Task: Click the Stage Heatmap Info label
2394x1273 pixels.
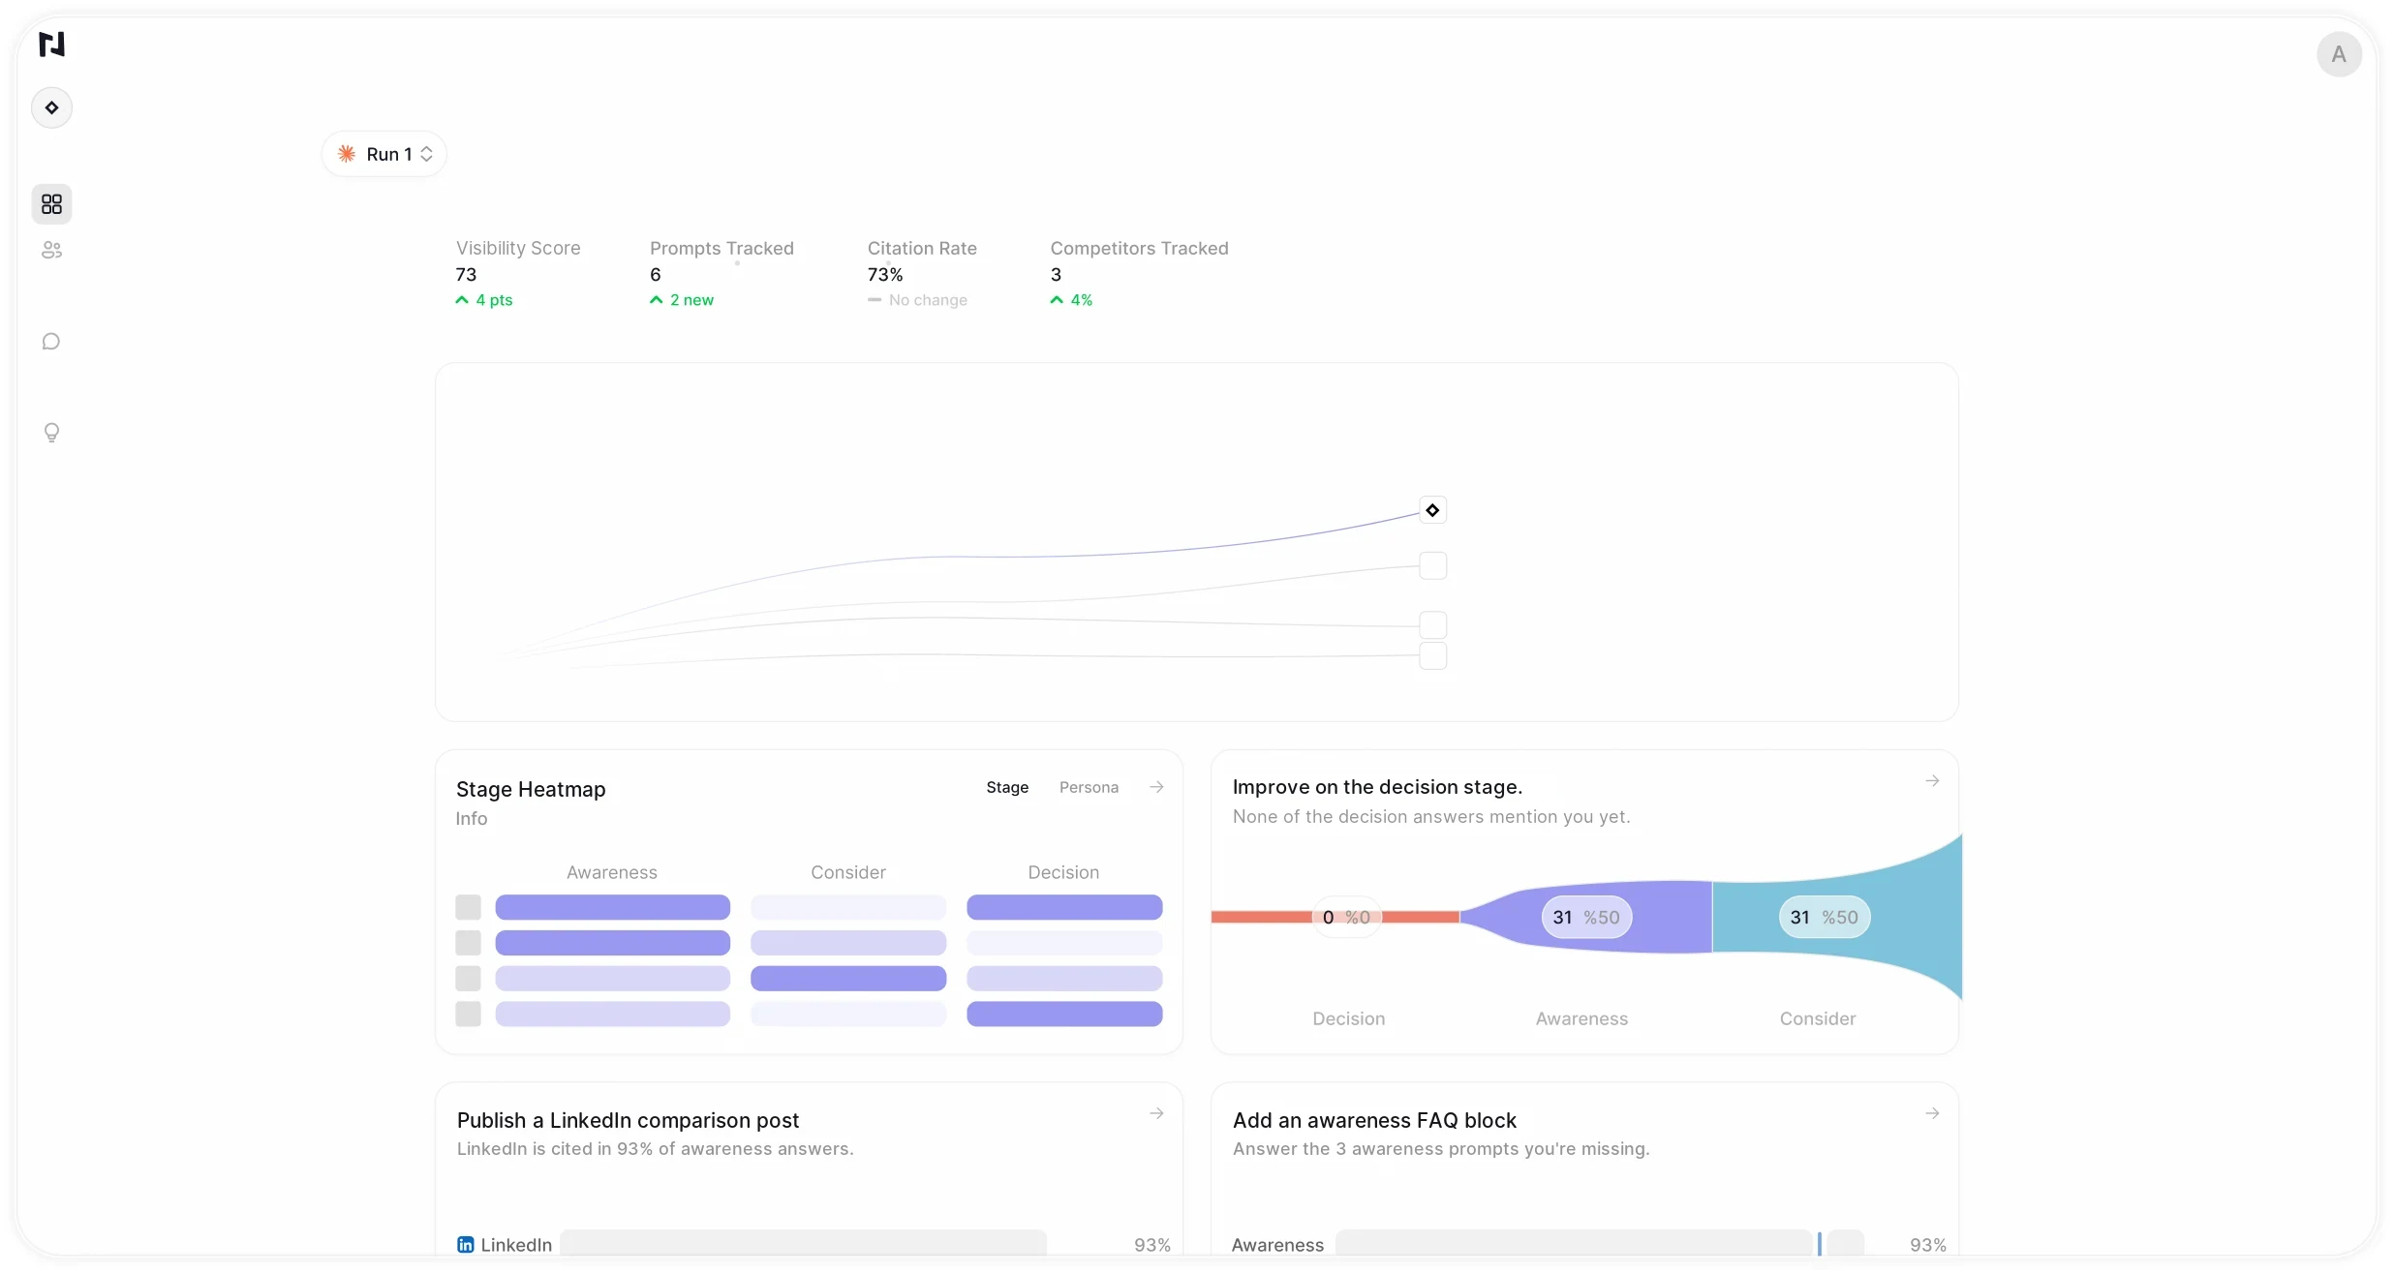Action: [x=472, y=819]
